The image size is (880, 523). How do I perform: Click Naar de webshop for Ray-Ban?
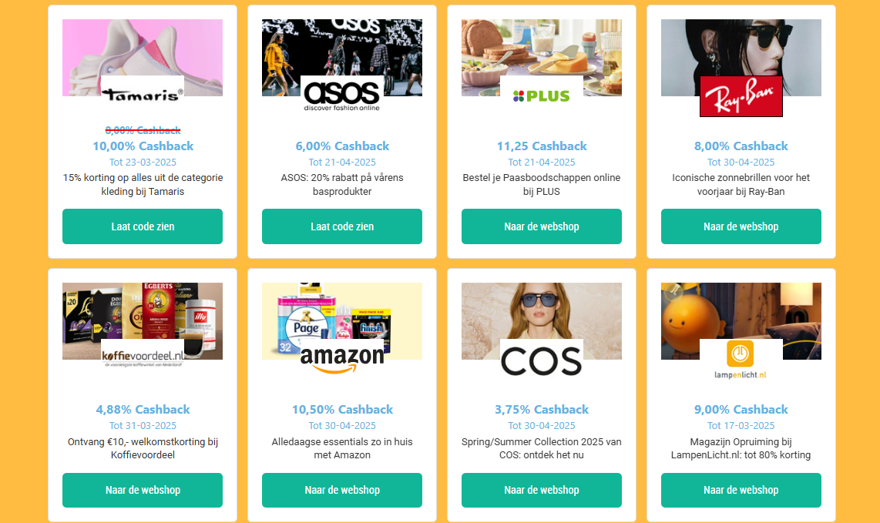click(741, 226)
